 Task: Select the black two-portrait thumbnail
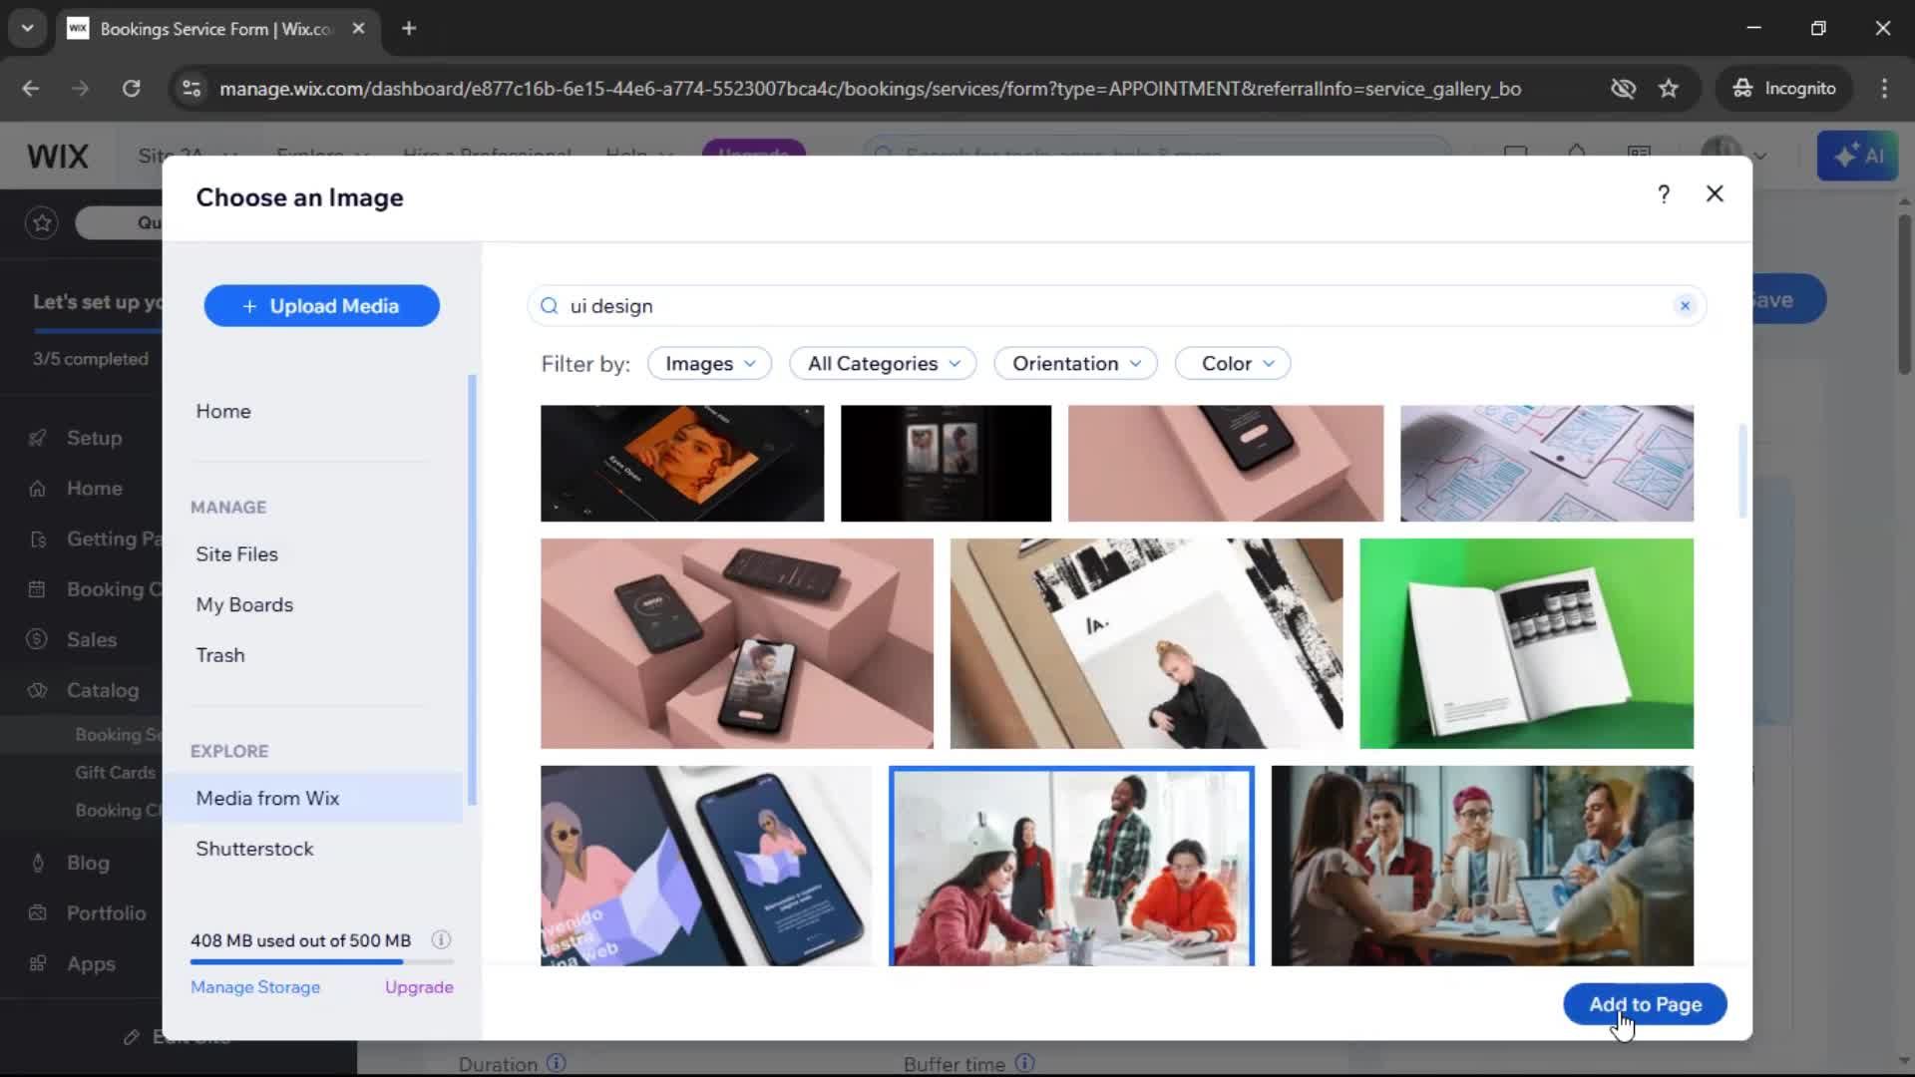tap(946, 463)
